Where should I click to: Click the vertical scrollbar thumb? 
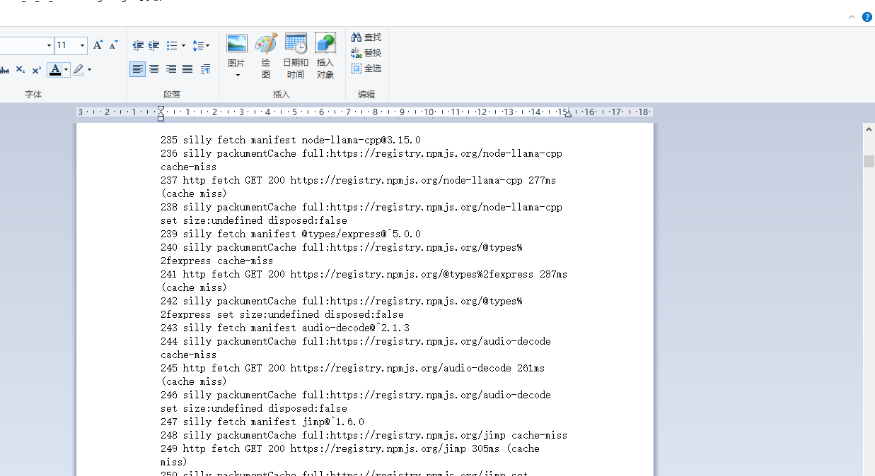click(x=869, y=161)
